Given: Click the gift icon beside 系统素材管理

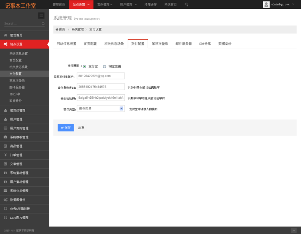Looking at the screenshot, I should point(6,173).
